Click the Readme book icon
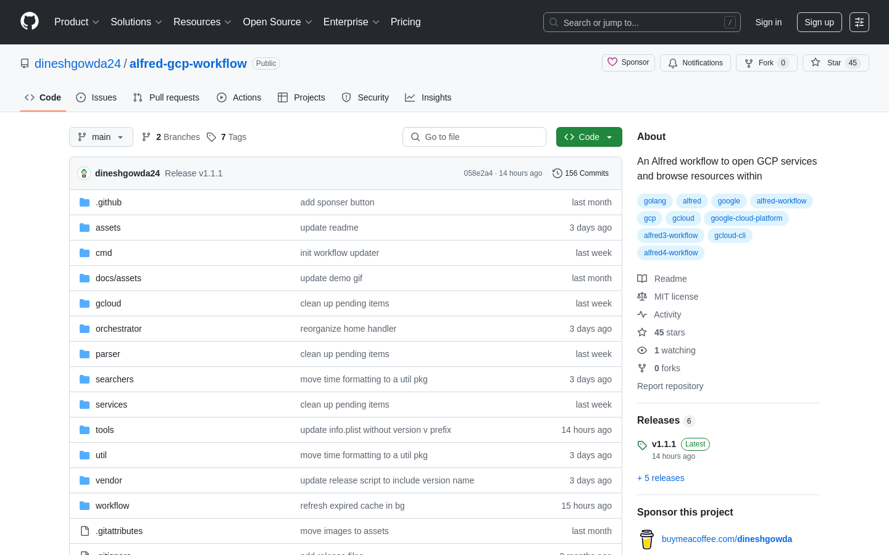The image size is (889, 555). [x=642, y=279]
